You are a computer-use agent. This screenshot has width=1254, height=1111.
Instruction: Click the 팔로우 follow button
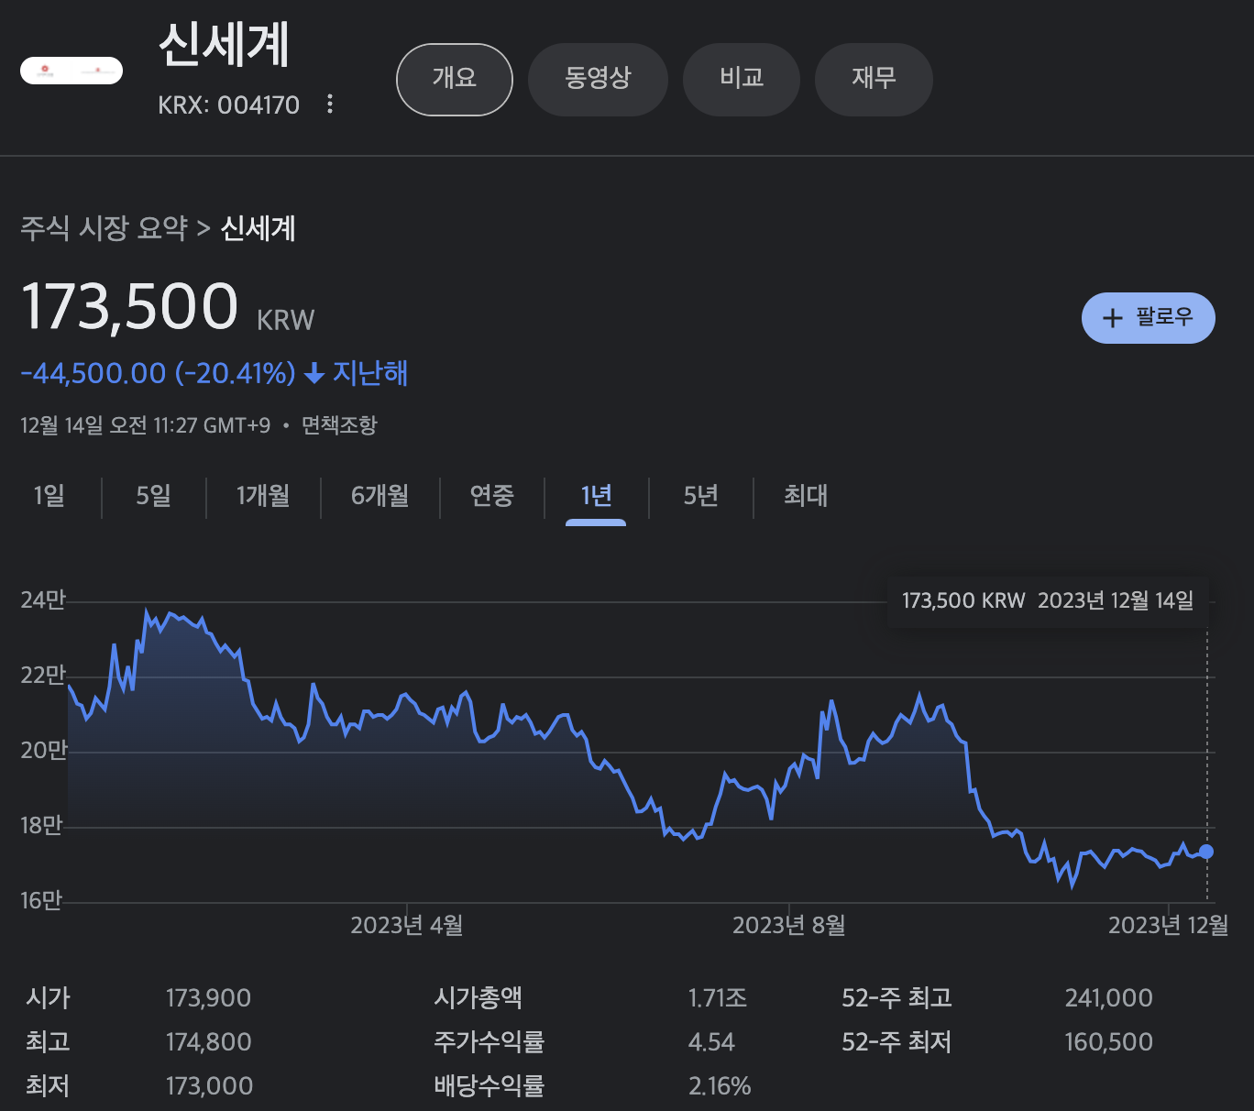pyautogui.click(x=1149, y=318)
